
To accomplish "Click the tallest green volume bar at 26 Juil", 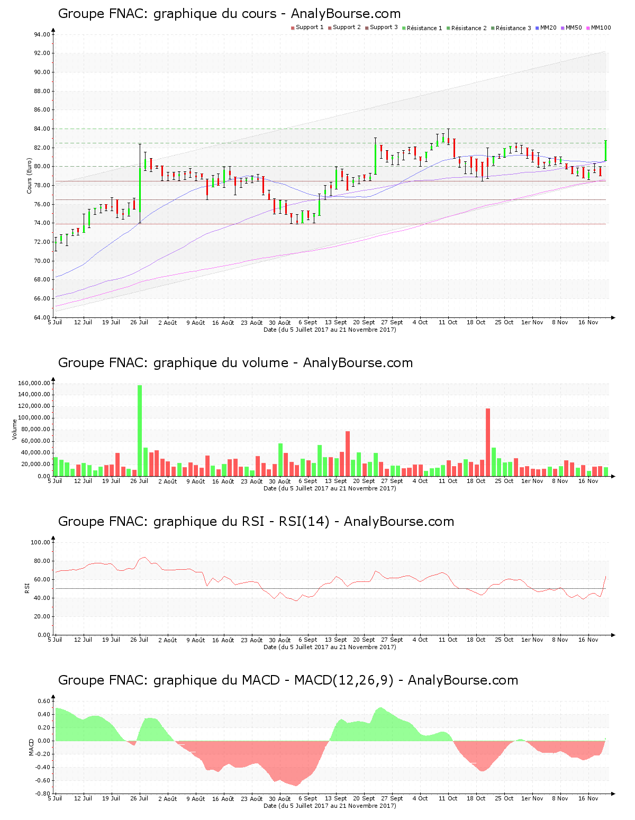I will [x=140, y=431].
